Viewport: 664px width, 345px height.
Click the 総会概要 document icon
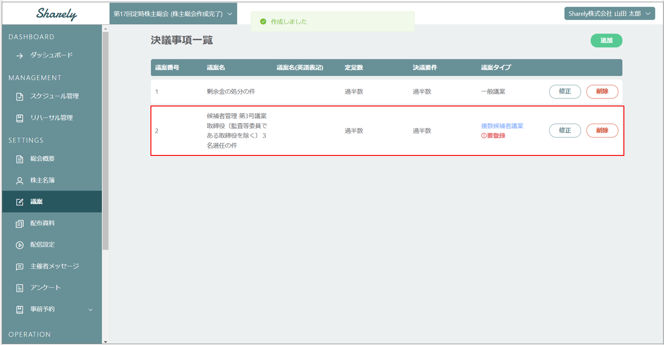click(x=19, y=159)
